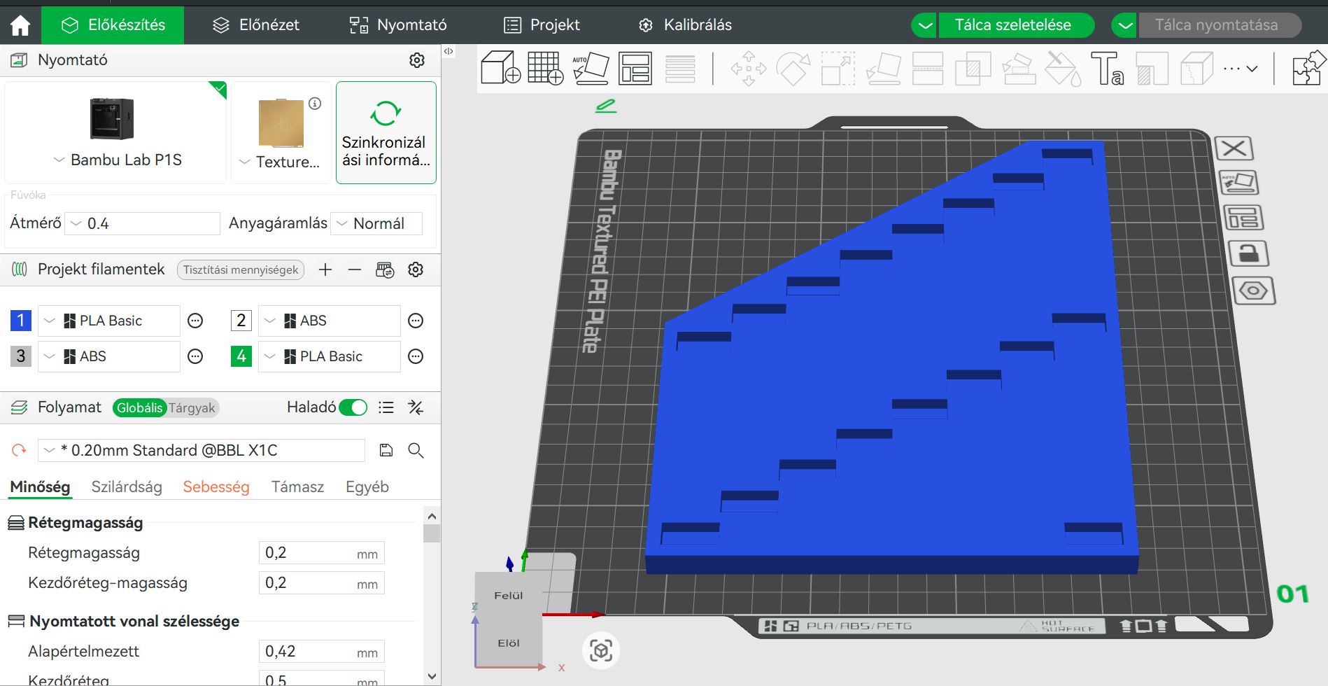The height and width of the screenshot is (686, 1328).
Task: Select the Globális process scope
Action: click(139, 407)
